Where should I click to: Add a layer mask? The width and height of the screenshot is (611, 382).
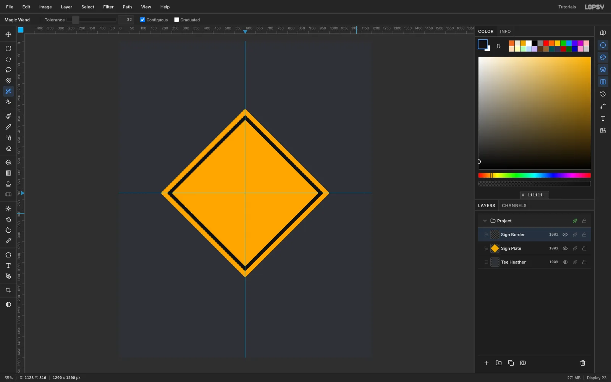coord(523,363)
